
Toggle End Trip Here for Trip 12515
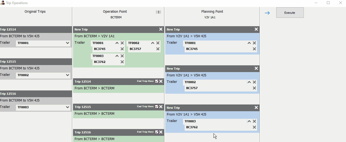157,107
